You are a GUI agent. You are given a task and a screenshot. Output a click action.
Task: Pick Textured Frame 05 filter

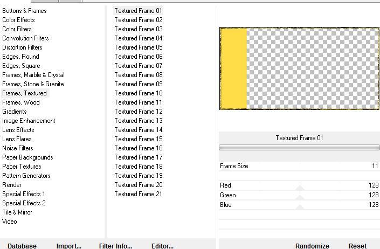coord(138,47)
